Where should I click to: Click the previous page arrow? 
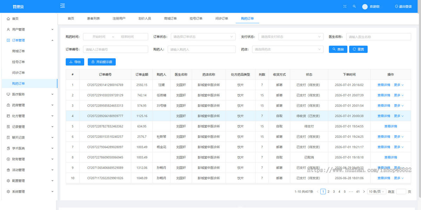pyautogui.click(x=318, y=192)
